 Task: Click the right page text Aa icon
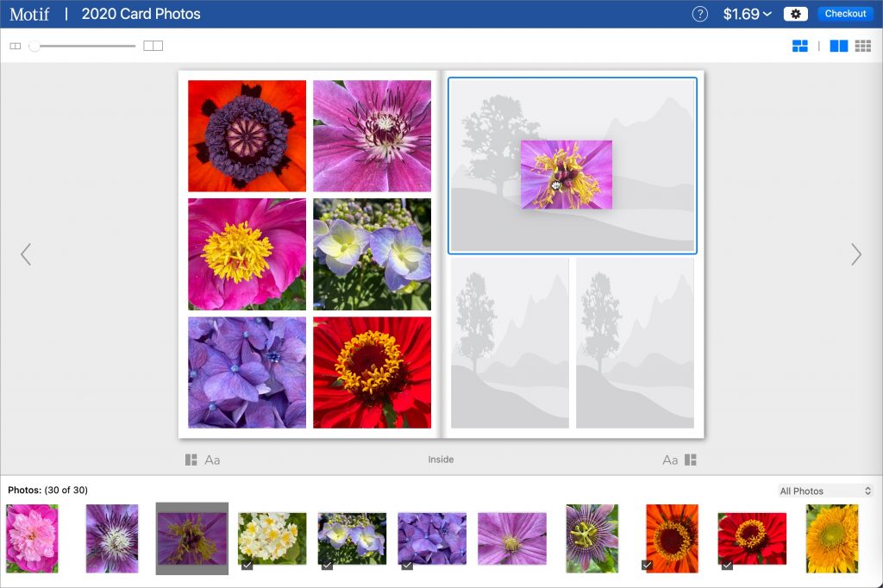click(670, 460)
